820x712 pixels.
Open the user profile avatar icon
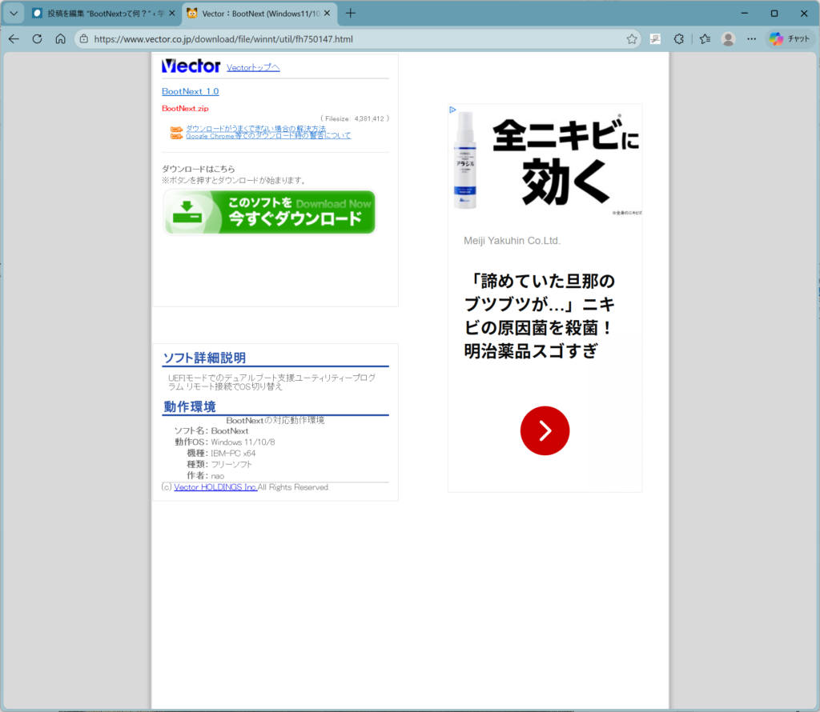pyautogui.click(x=728, y=38)
